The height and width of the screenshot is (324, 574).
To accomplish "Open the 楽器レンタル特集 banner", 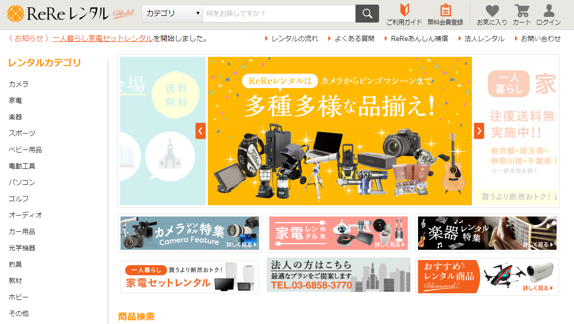I will [x=487, y=233].
